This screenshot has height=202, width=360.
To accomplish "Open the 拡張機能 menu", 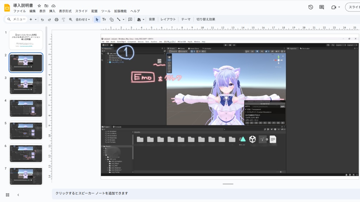I will coord(120,11).
